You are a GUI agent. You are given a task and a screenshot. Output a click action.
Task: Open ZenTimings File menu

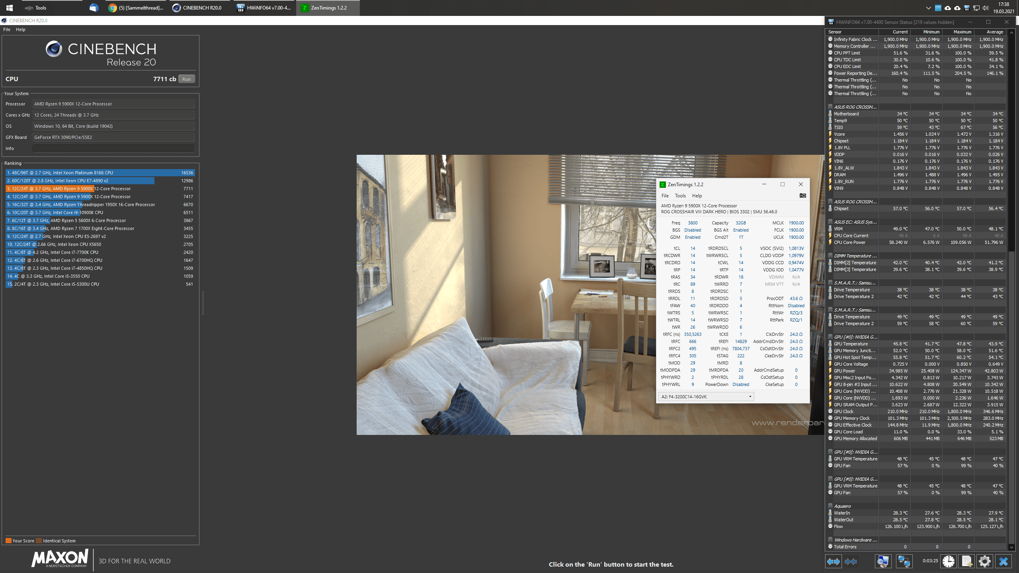pyautogui.click(x=665, y=195)
